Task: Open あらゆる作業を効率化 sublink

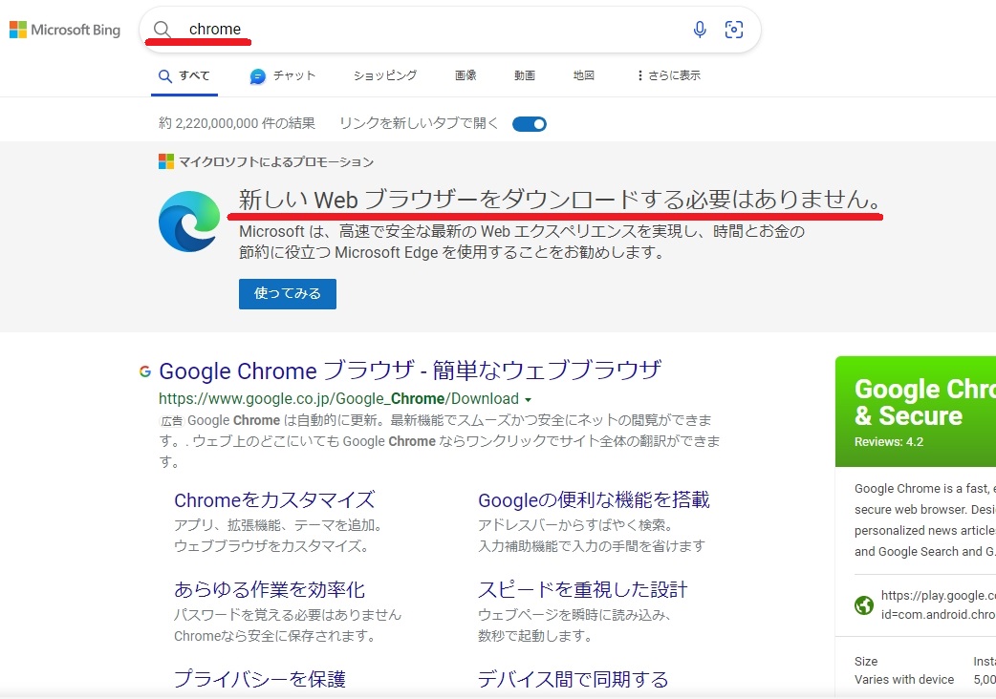Action: coord(270,590)
